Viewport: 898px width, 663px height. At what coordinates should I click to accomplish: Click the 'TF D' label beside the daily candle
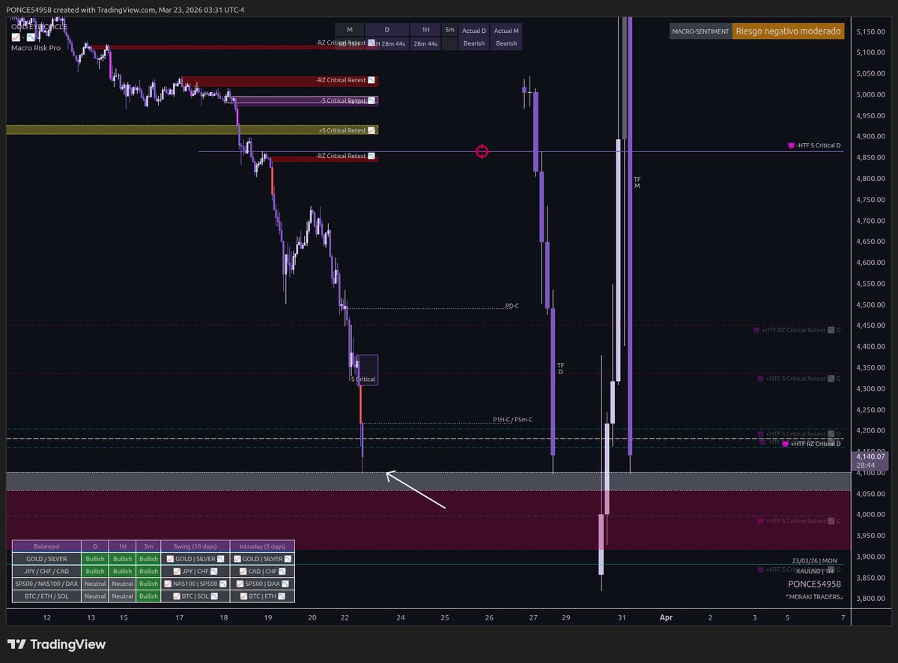pyautogui.click(x=561, y=368)
